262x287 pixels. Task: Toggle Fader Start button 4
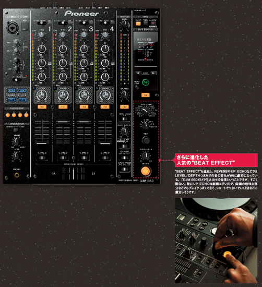[26, 115]
